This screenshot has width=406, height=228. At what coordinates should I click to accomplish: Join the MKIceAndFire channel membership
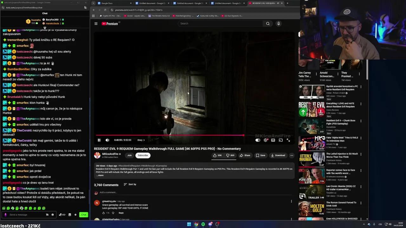(129, 155)
